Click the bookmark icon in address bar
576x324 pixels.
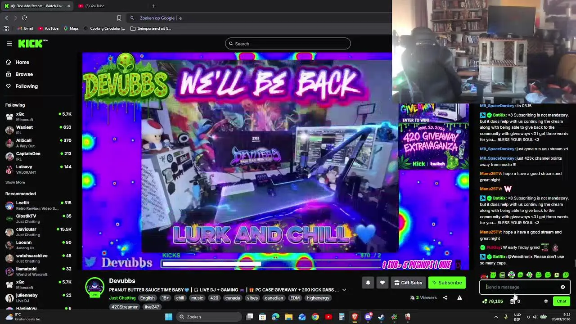coord(119,18)
